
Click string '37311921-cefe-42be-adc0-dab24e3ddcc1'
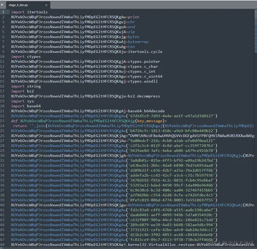(172, 230)
